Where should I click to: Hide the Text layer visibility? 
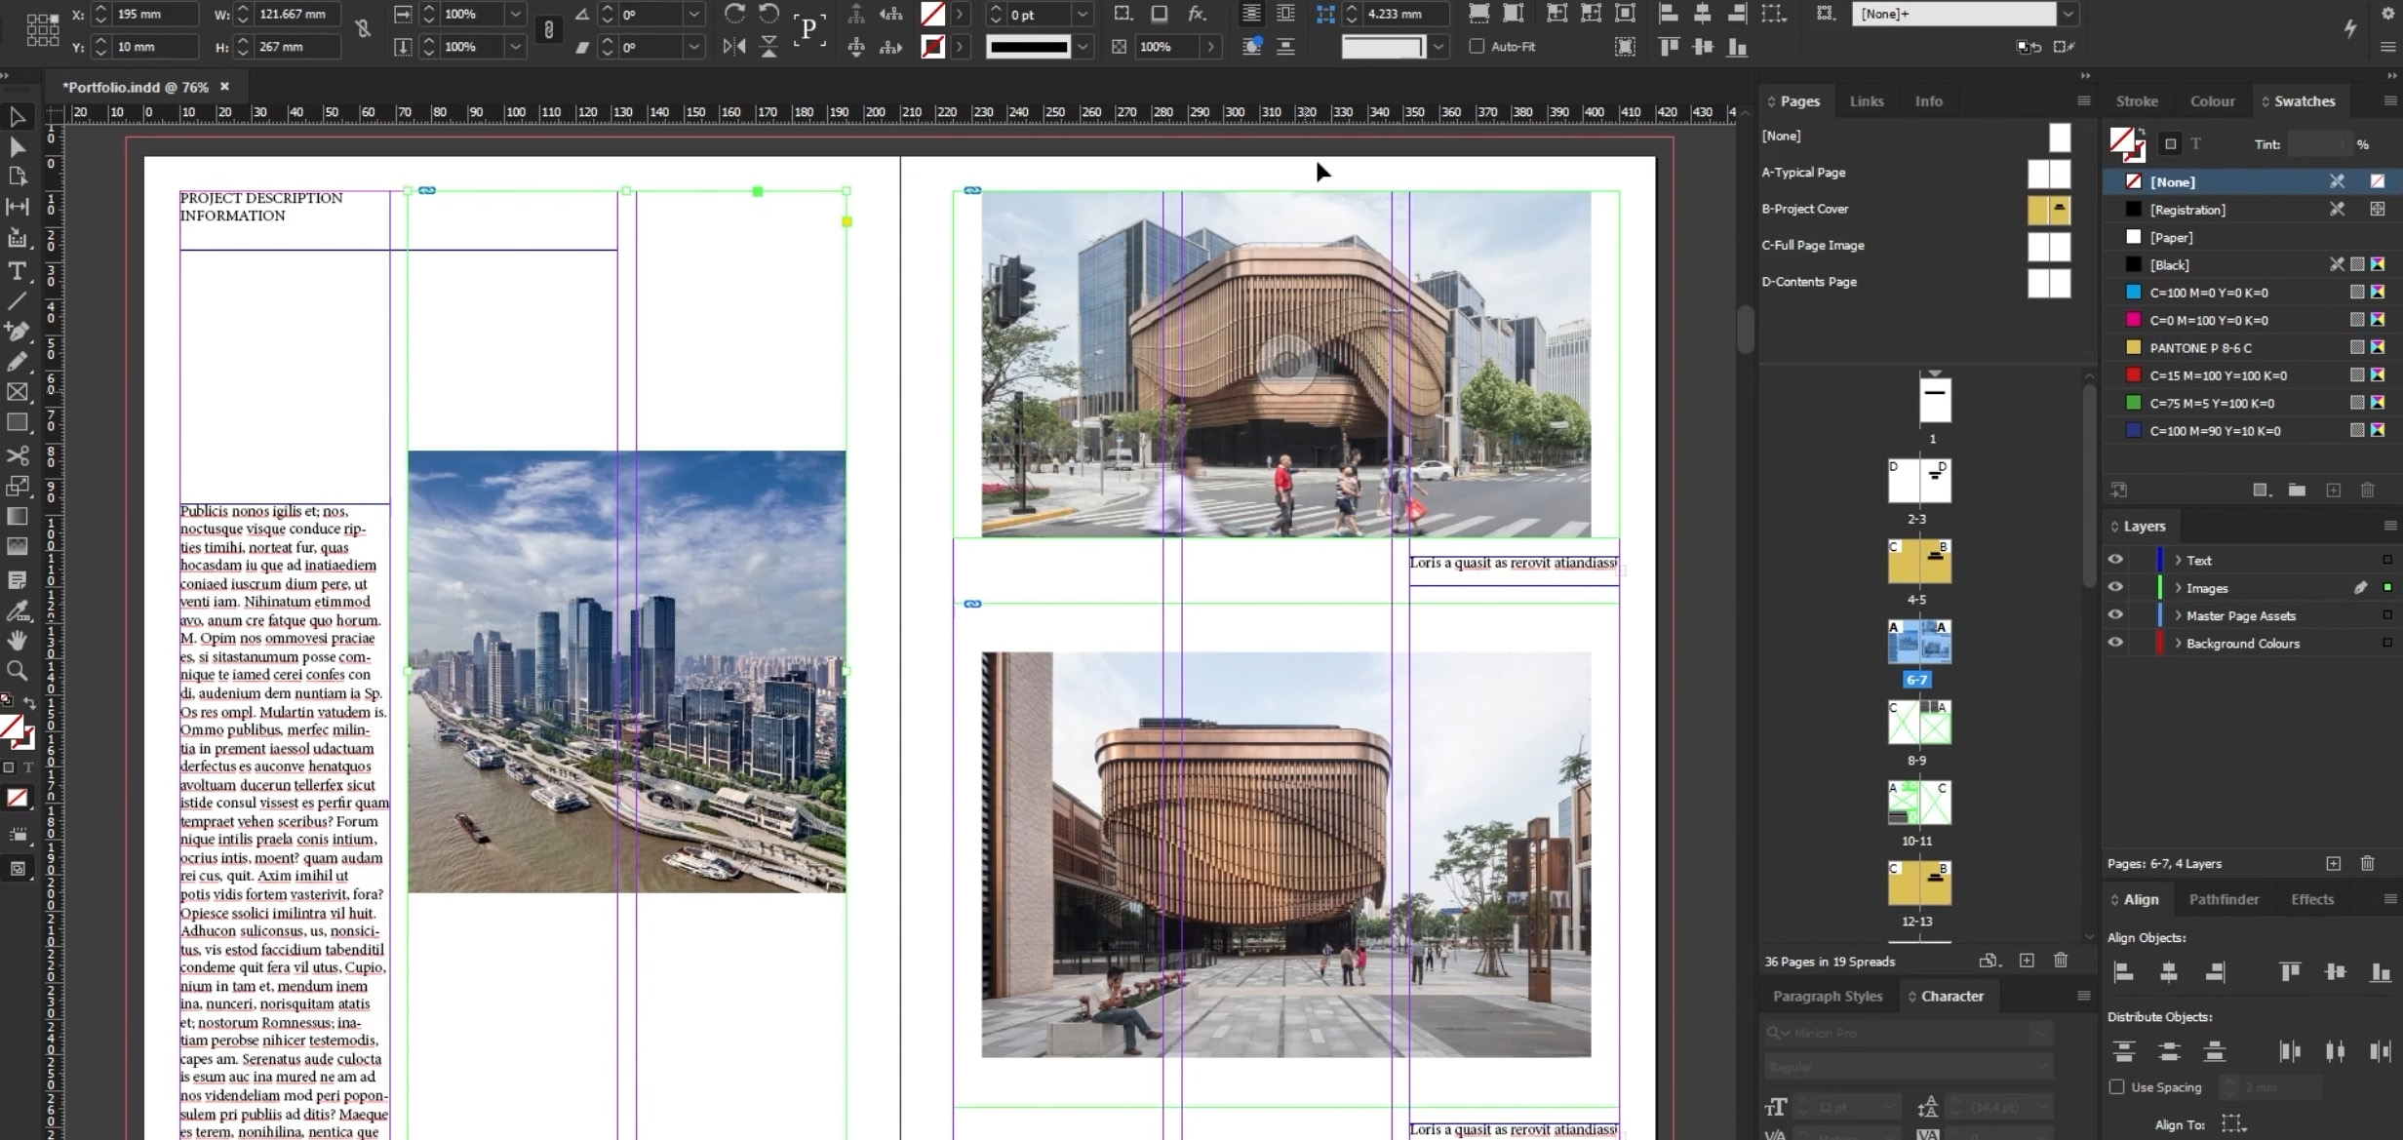point(2115,560)
